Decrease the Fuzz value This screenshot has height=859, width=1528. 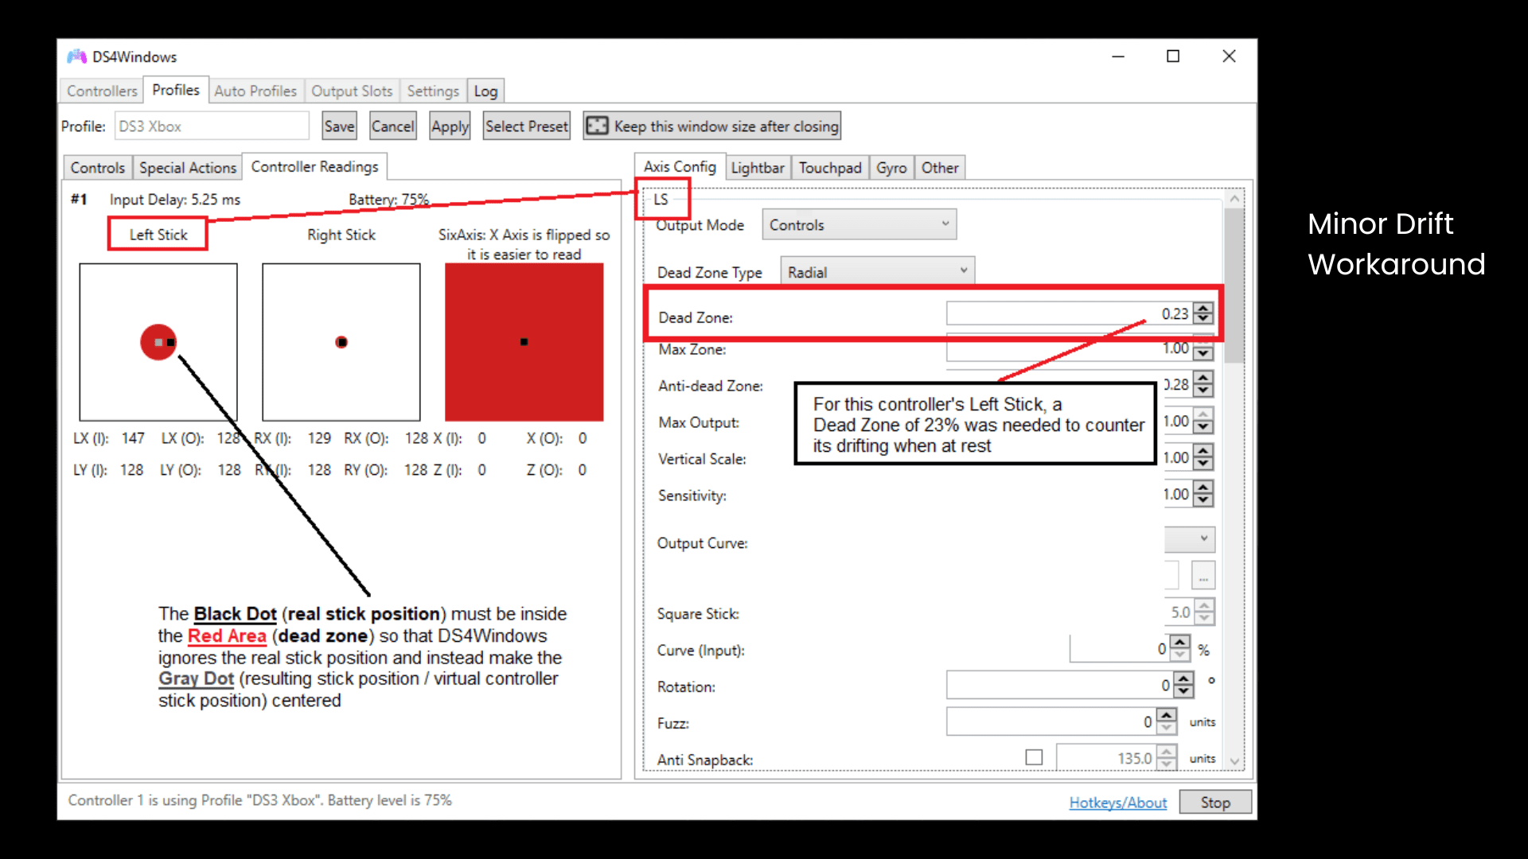(1167, 727)
